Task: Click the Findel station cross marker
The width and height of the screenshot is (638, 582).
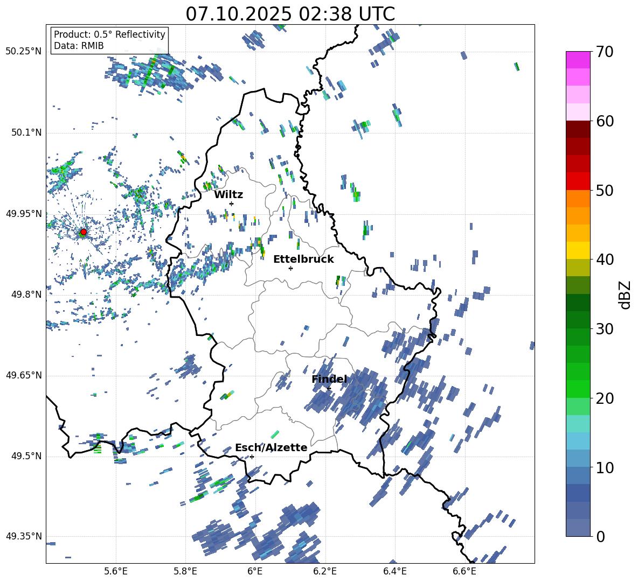Action: pyautogui.click(x=329, y=388)
